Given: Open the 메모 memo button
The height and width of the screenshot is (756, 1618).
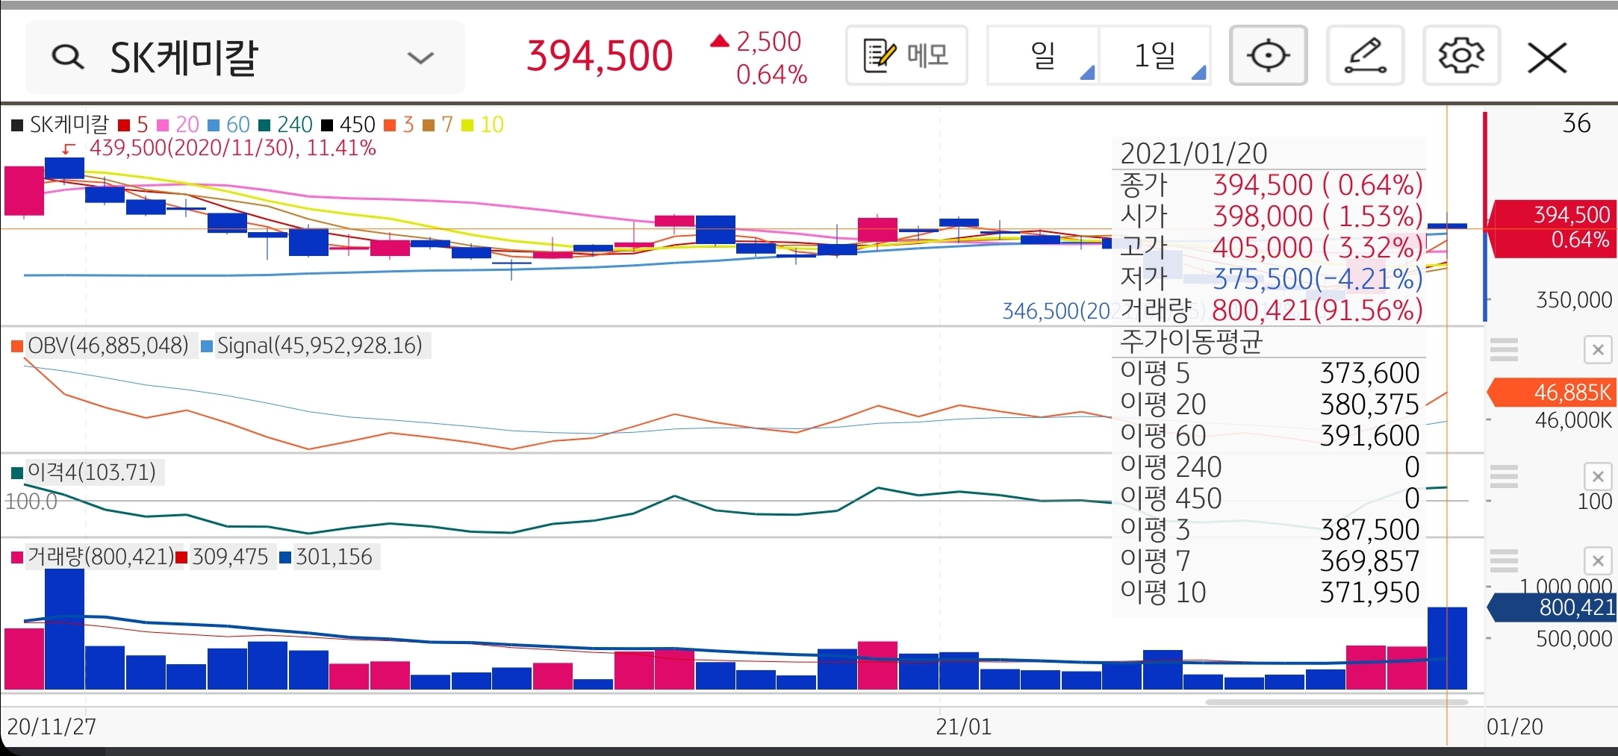Looking at the screenshot, I should tap(906, 55).
